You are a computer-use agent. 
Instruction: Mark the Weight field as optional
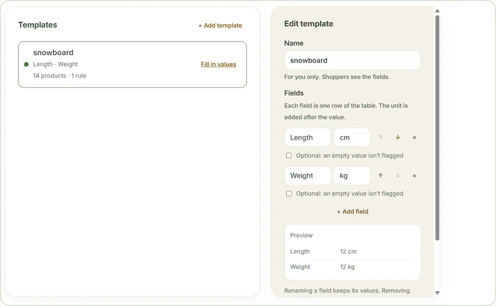coord(289,193)
